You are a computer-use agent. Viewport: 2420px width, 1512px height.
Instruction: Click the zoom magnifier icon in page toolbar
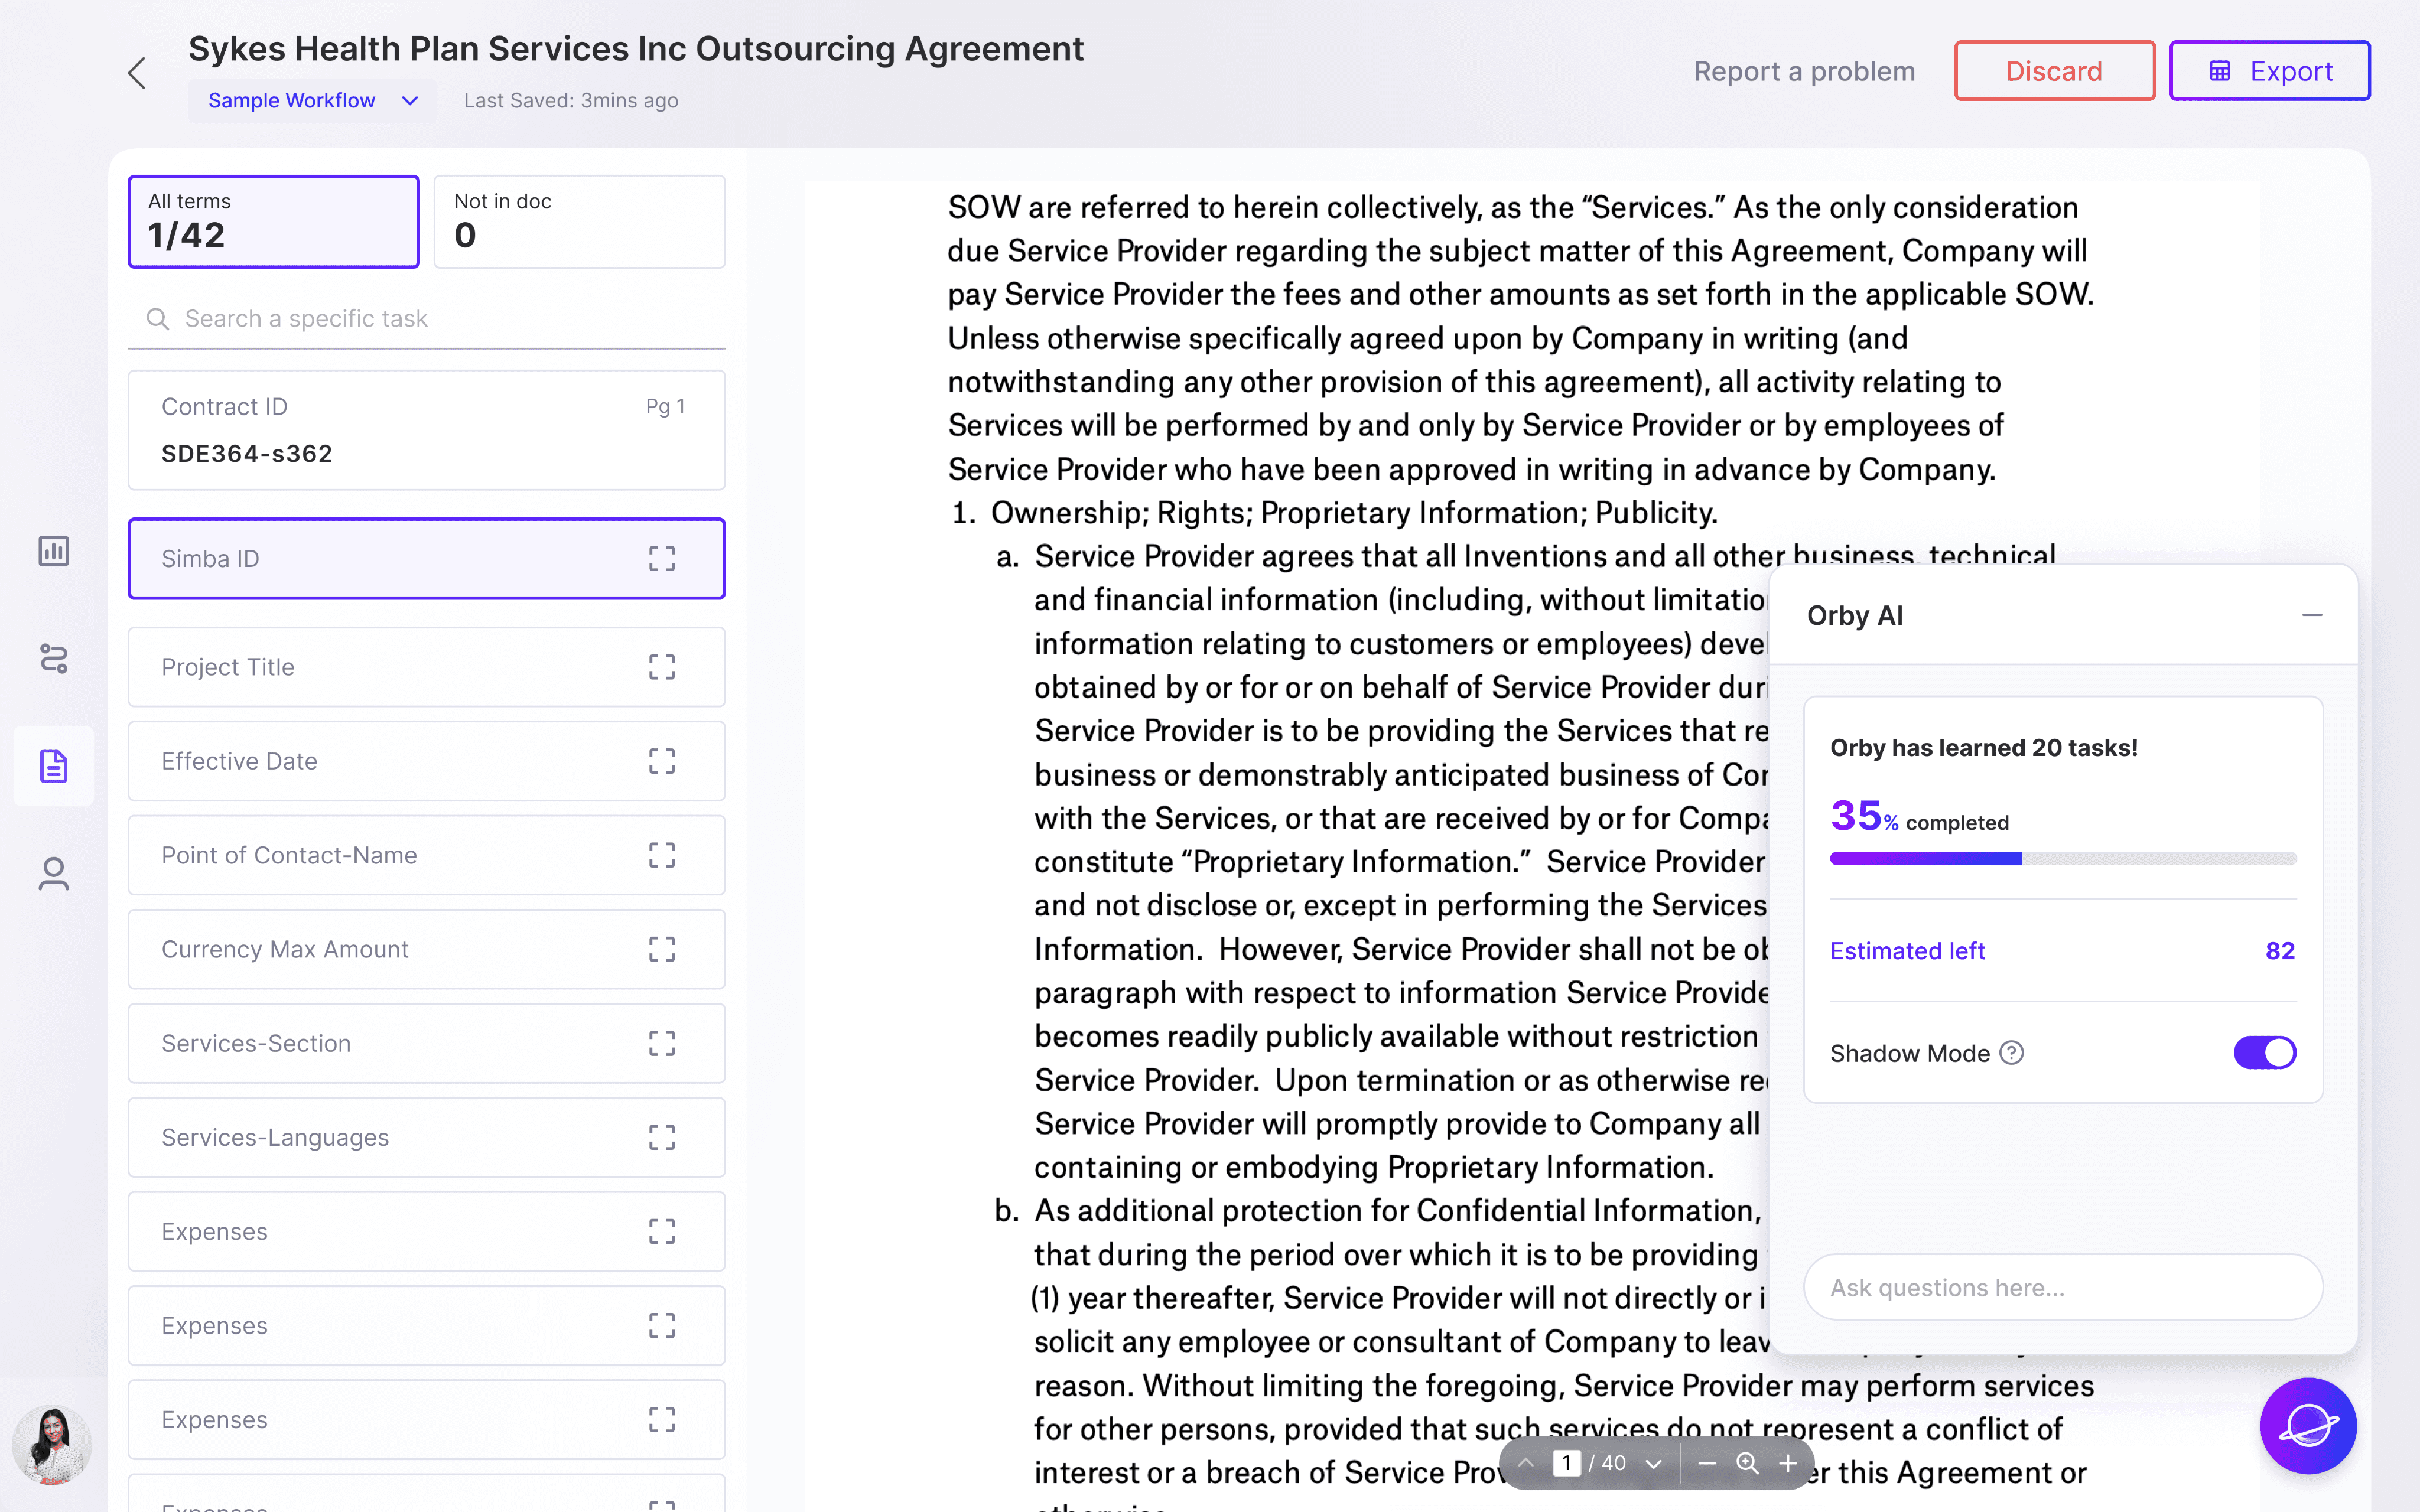pyautogui.click(x=1746, y=1463)
